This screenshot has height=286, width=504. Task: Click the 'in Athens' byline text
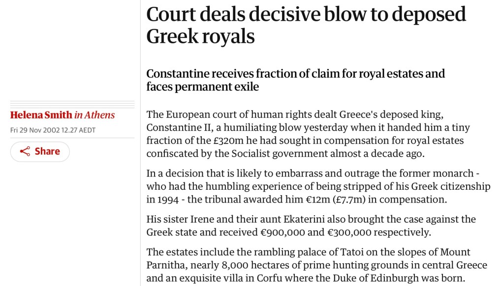point(94,115)
